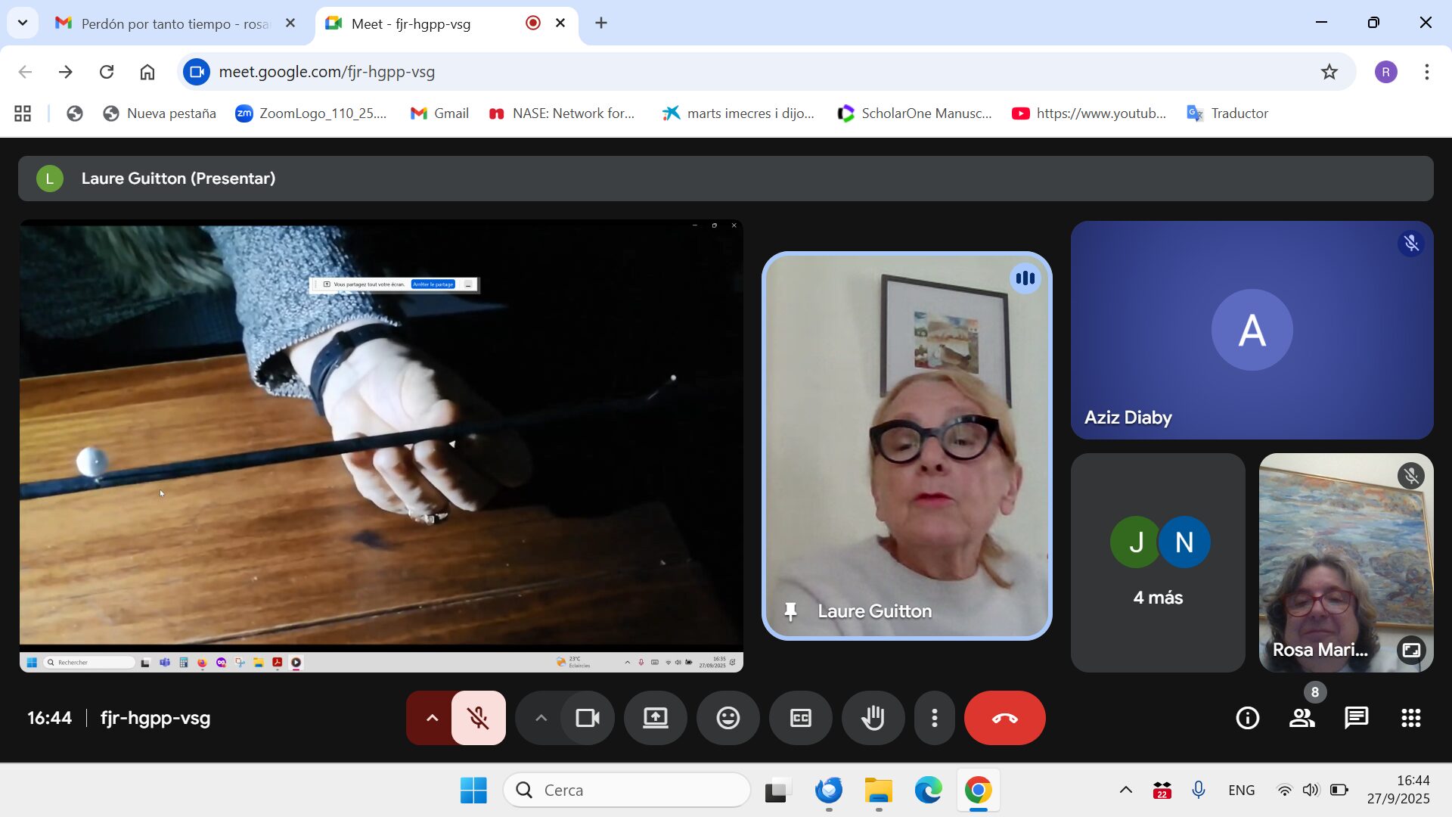This screenshot has width=1452, height=817.
Task: Open the Traductor bookmark
Action: [x=1227, y=113]
